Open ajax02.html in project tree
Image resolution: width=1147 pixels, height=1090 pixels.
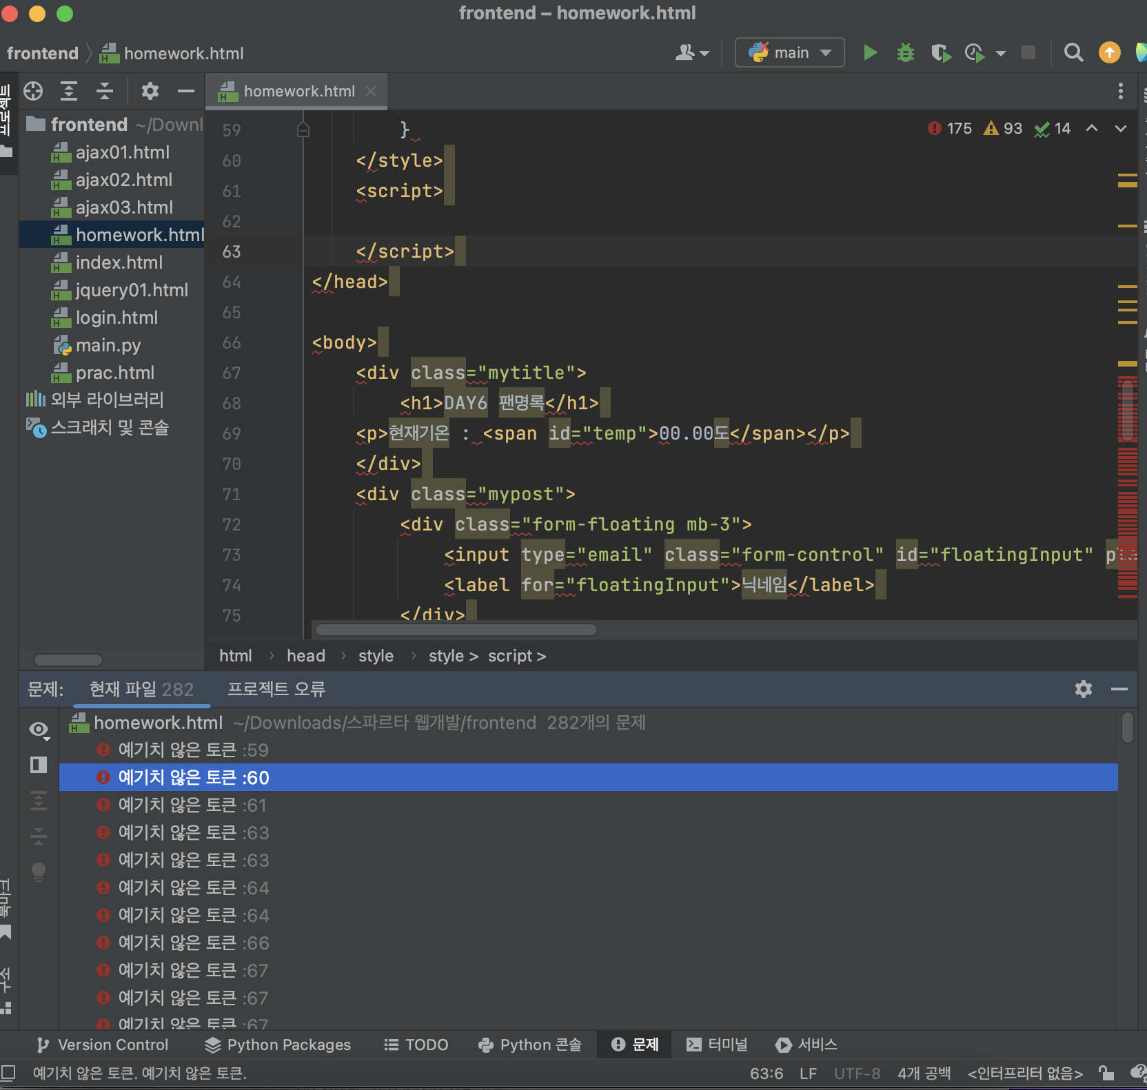point(112,180)
